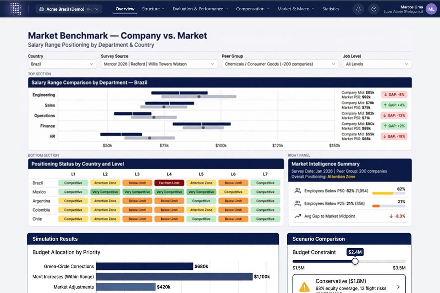440x293 pixels.
Task: Click the Far from Limit cell for Brazil L4
Action: point(169,183)
